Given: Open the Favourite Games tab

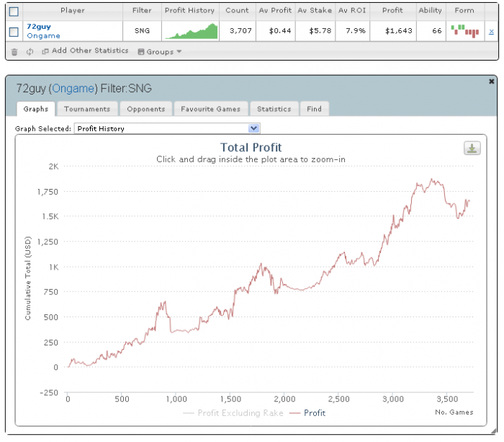Looking at the screenshot, I should [x=210, y=109].
